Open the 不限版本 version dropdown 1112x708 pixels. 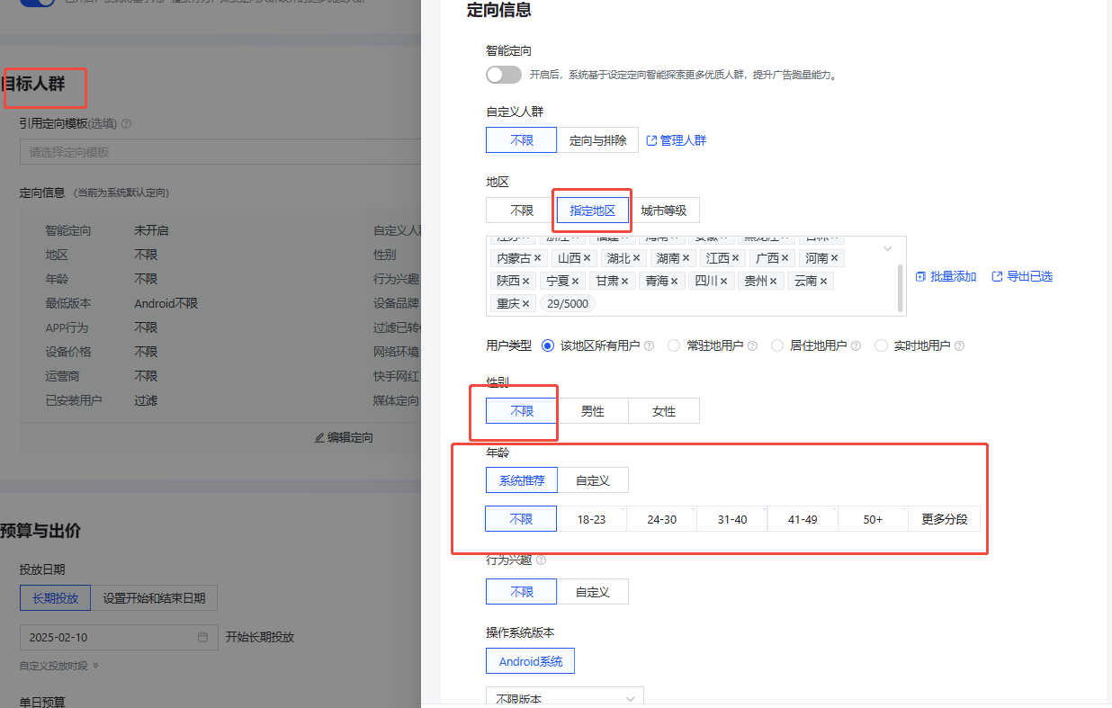point(565,698)
